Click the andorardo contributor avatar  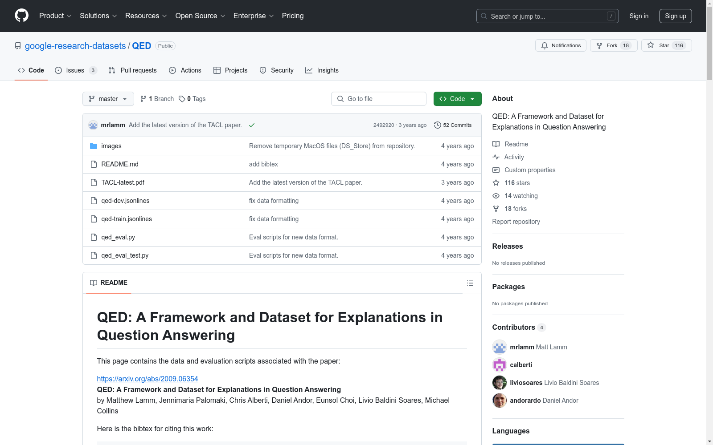click(x=500, y=400)
